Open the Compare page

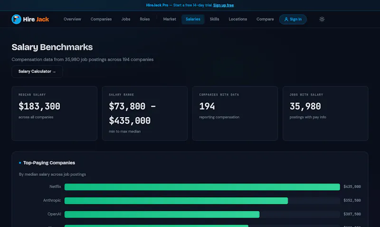click(265, 19)
